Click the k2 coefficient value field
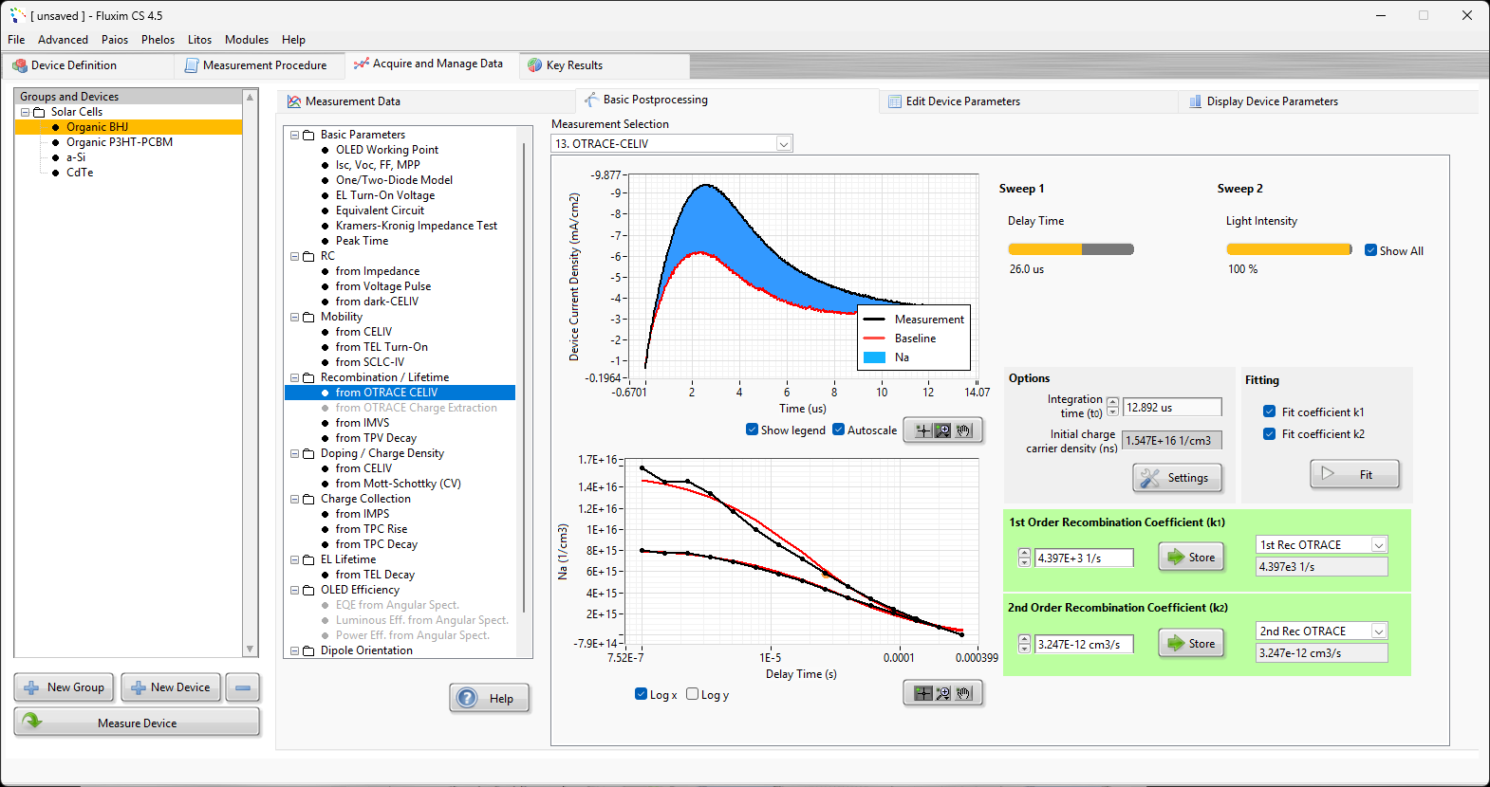Image resolution: width=1490 pixels, height=787 pixels. tap(1084, 644)
